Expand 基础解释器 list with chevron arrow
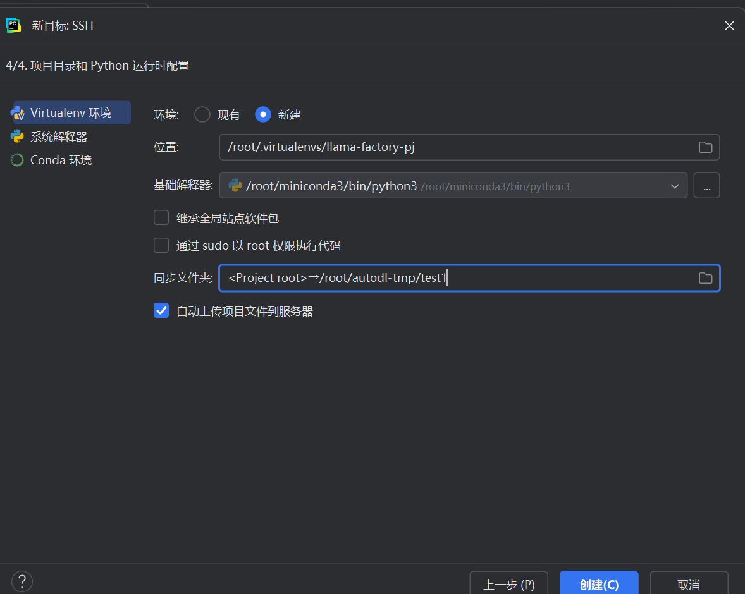Screen dimensions: 745x594 tap(675, 186)
